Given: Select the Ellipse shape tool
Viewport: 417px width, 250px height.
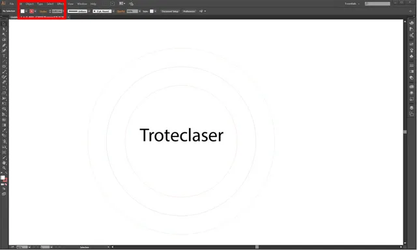Looking at the screenshot, I should pos(4,66).
